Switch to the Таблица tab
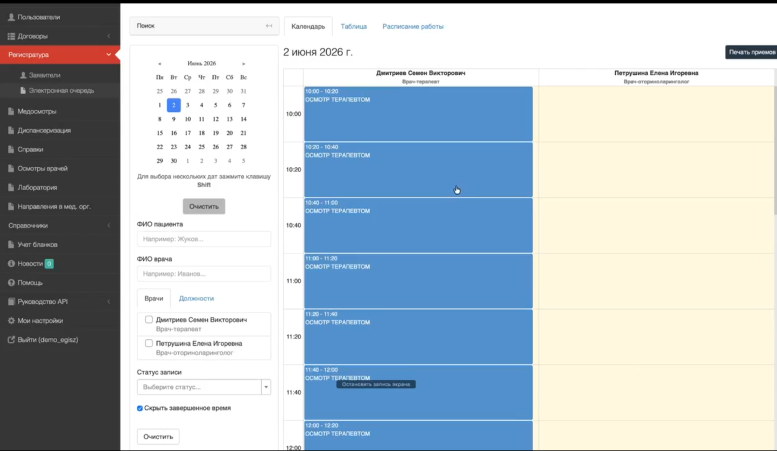The height and width of the screenshot is (451, 777). click(x=353, y=26)
